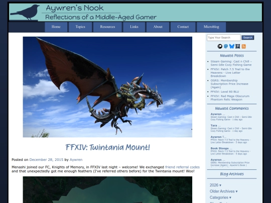Open the Aywren author link in the byline

tap(76, 160)
